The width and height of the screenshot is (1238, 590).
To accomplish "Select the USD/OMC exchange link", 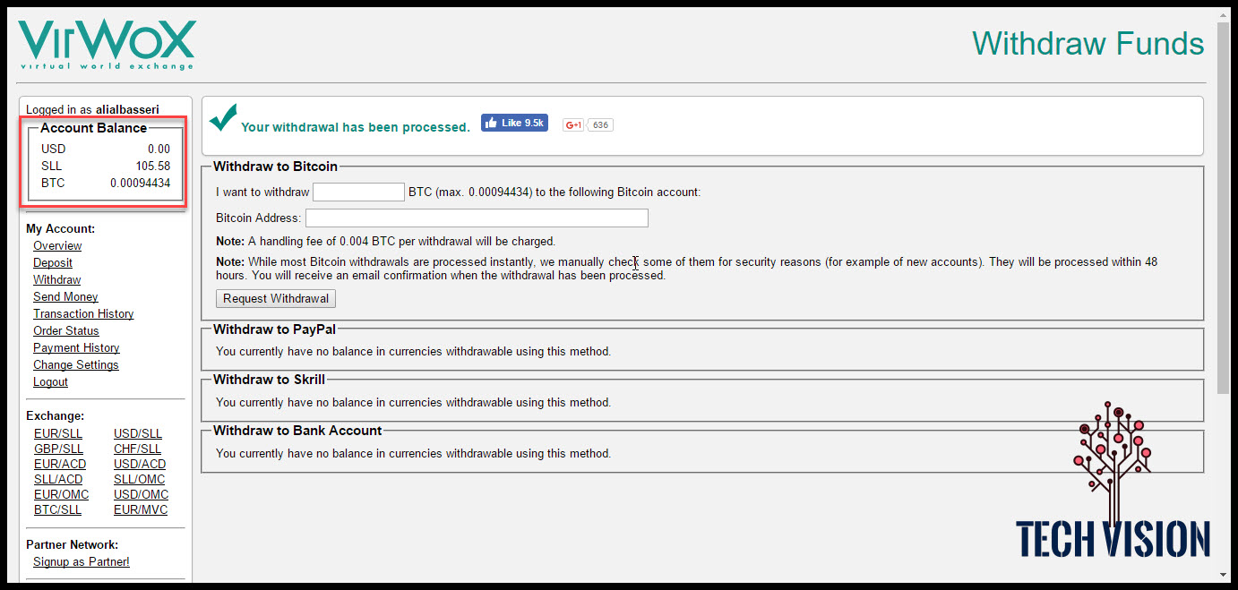I will (141, 494).
